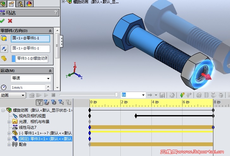Click the 视向及相机视图 middle key diamond
The height and width of the screenshot is (156, 230).
tap(136, 116)
